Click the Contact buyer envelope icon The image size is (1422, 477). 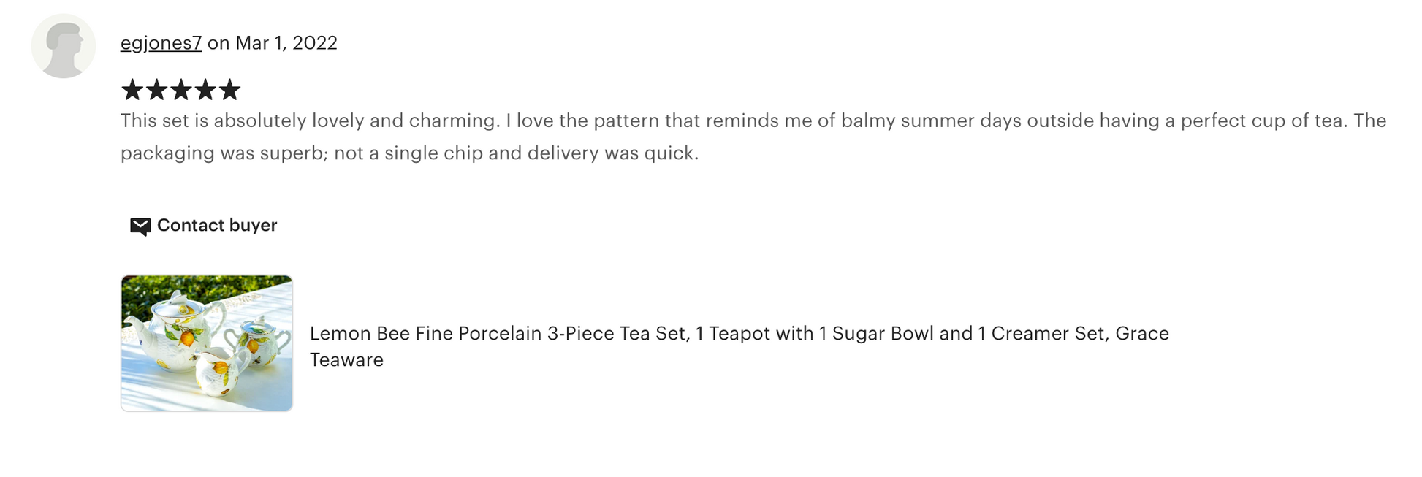(140, 226)
